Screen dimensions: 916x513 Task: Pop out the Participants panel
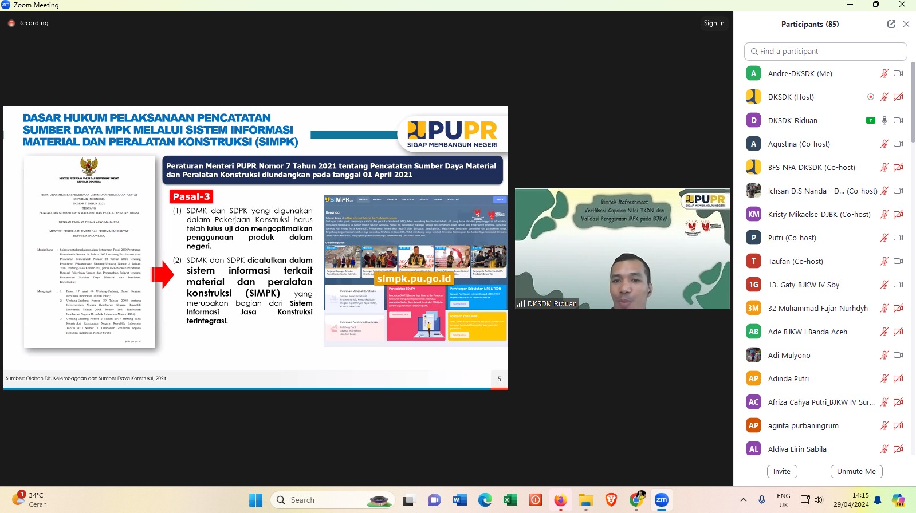891,24
